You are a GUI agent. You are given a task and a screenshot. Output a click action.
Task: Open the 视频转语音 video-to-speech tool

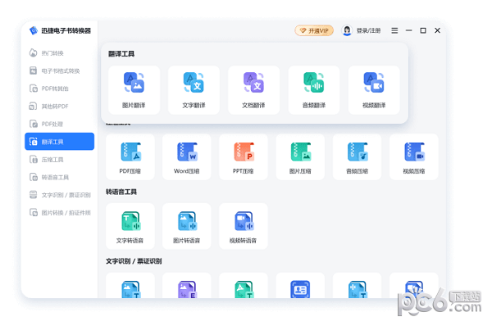pos(244,226)
